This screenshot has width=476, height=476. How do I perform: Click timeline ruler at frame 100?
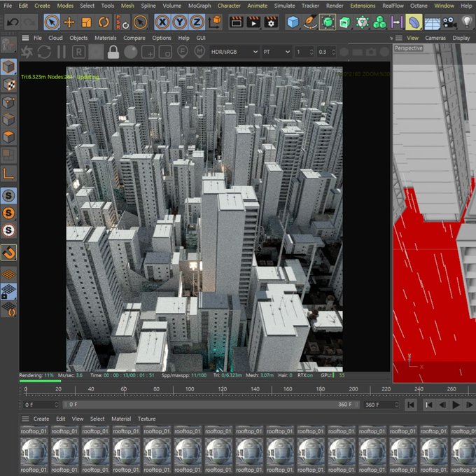190,389
